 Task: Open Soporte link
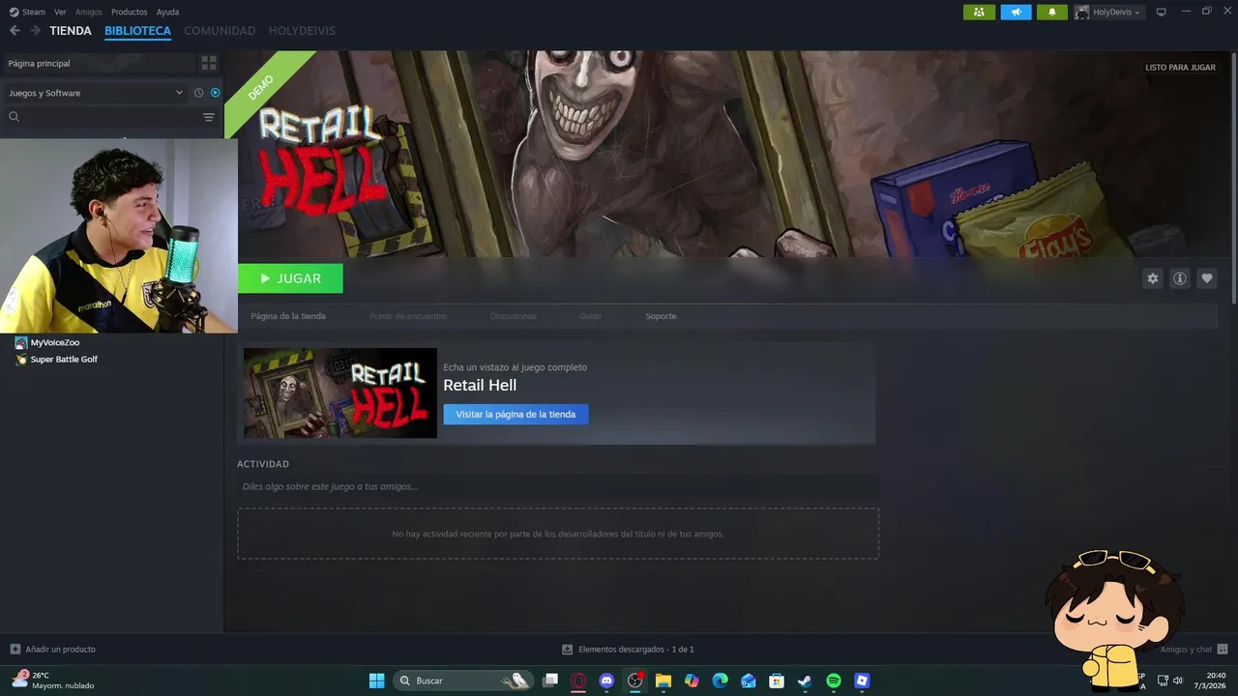point(662,316)
